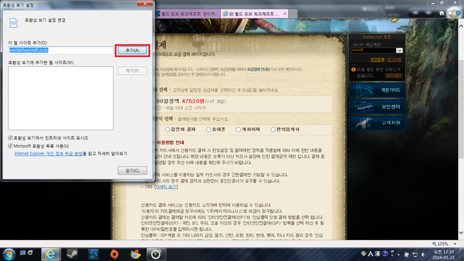Open IE Favorites star icon

pos(450,13)
